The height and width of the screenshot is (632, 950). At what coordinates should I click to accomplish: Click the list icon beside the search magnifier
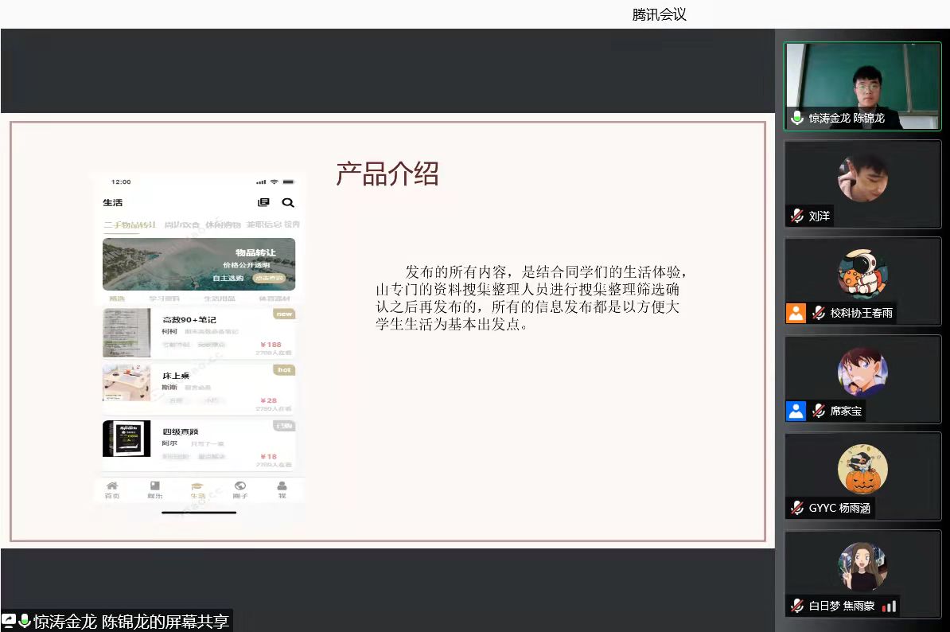coord(264,203)
